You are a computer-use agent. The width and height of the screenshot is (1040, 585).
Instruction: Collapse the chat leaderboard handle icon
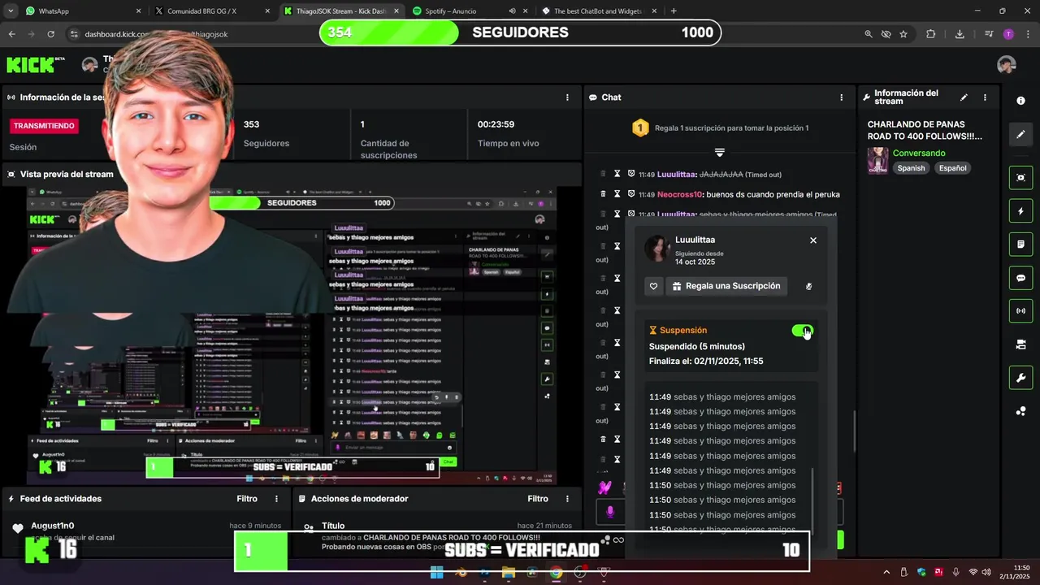pos(719,152)
